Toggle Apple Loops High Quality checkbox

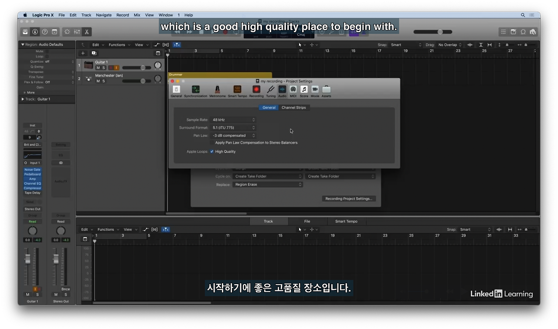[x=212, y=151]
